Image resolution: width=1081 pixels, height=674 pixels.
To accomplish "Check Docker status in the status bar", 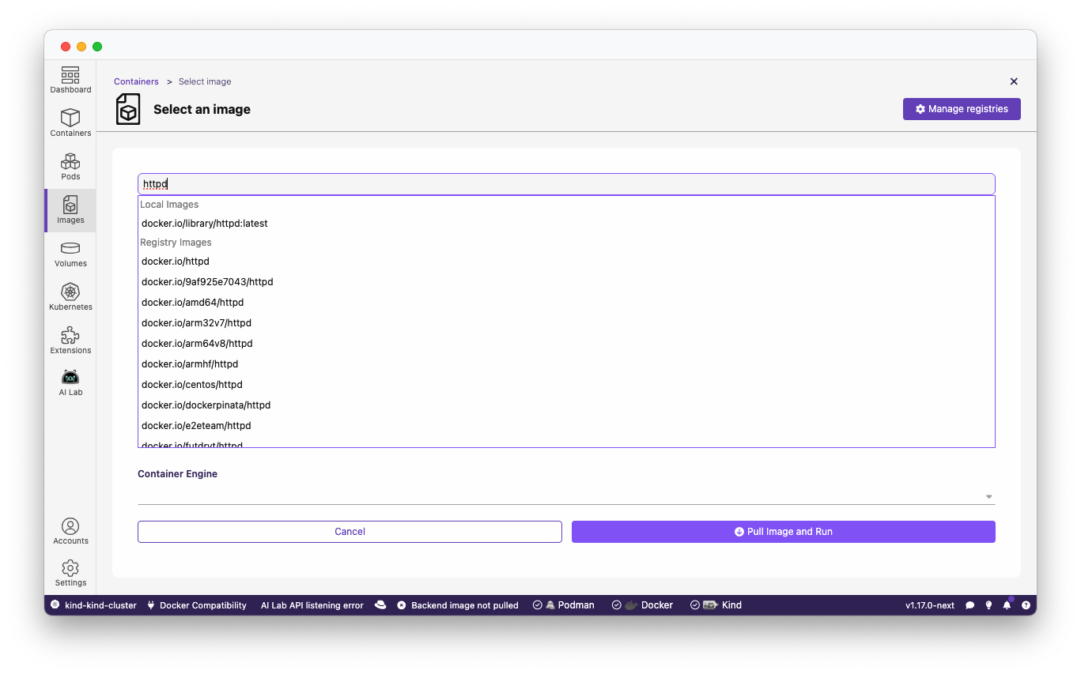I will pyautogui.click(x=642, y=604).
